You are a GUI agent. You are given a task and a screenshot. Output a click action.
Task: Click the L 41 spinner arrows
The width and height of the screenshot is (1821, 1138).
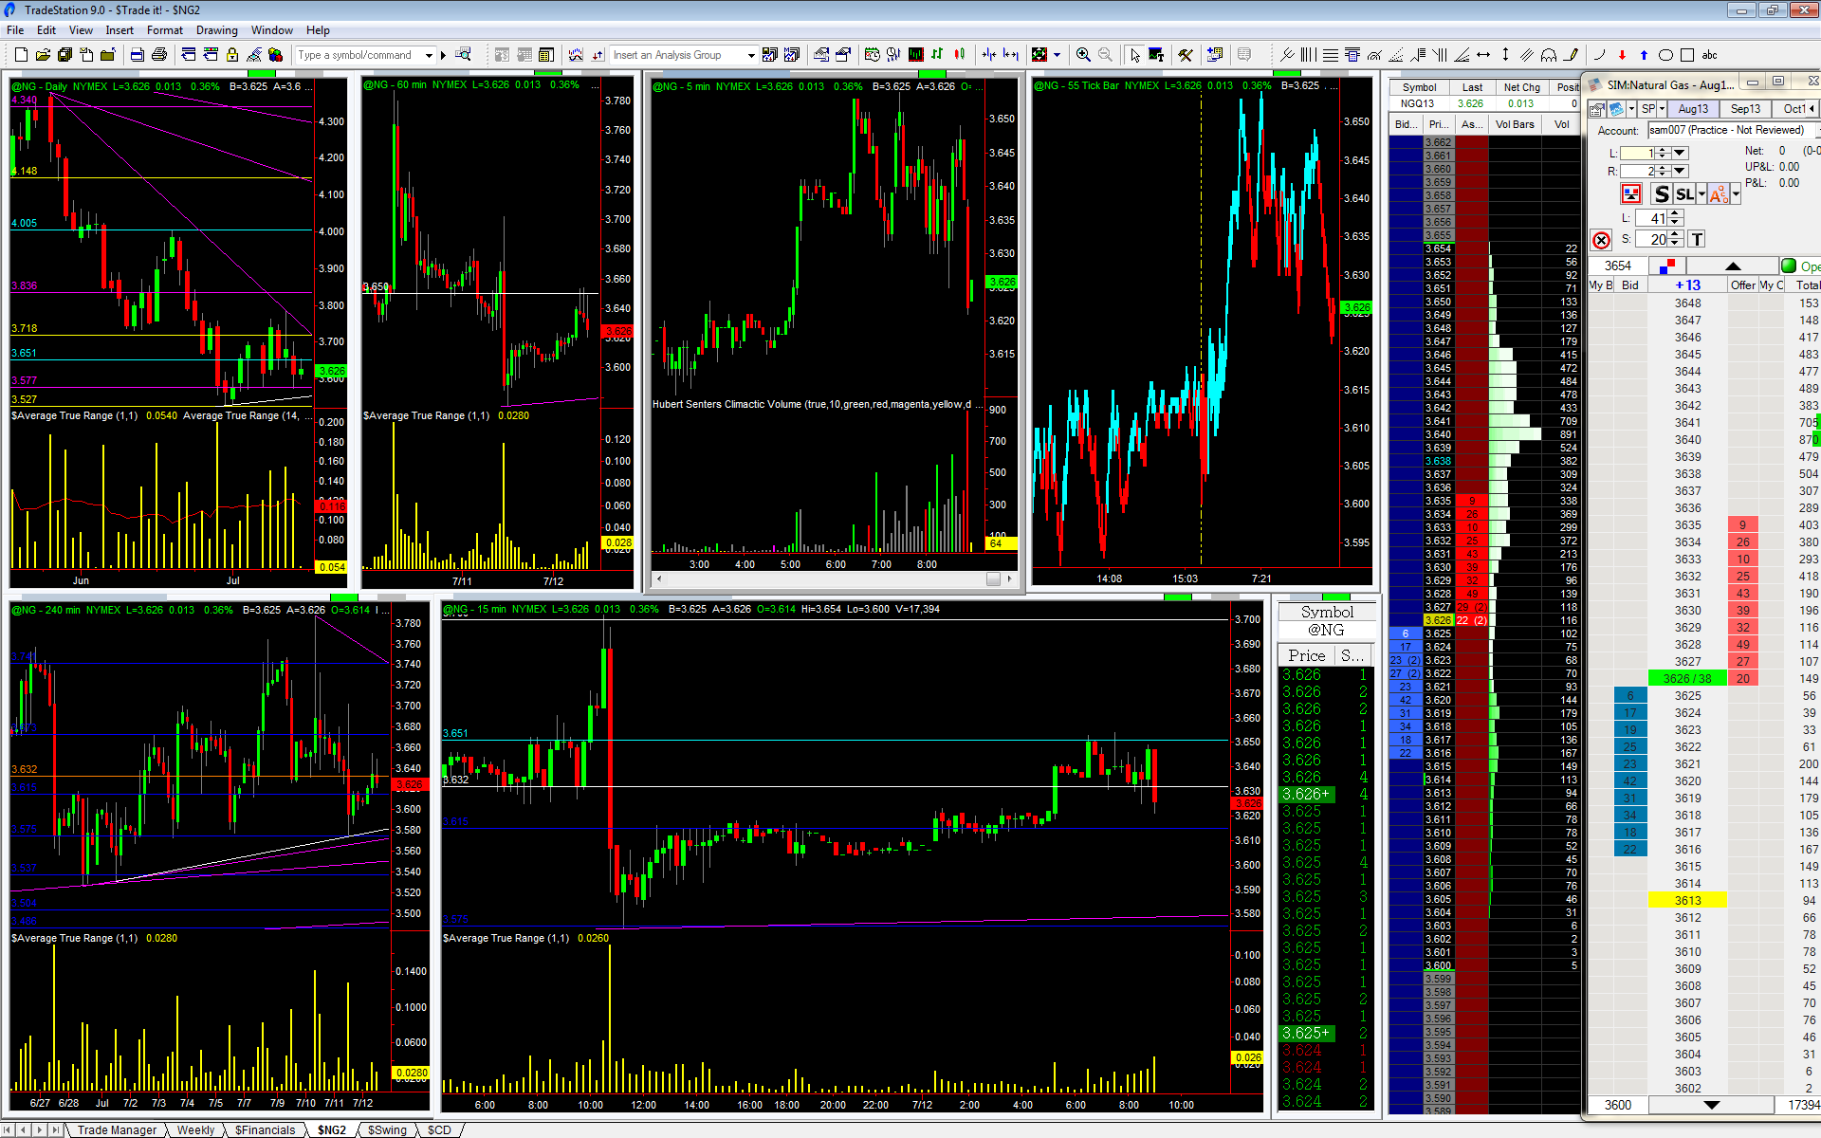coord(1675,218)
